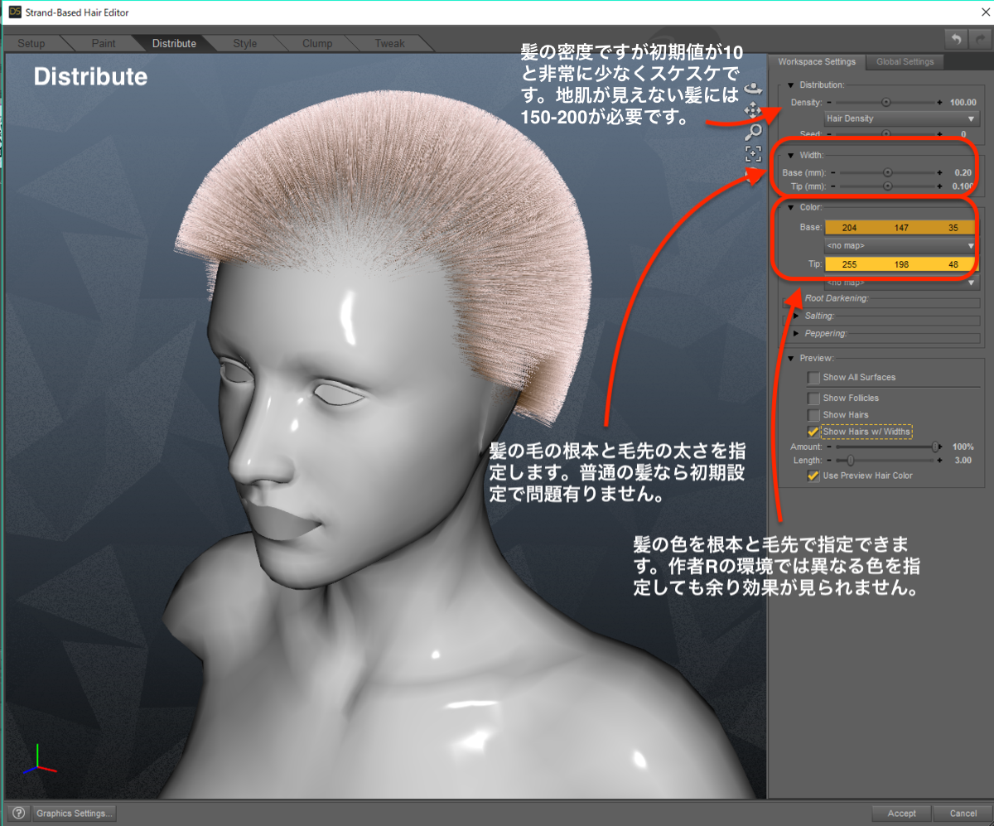This screenshot has width=994, height=826.
Task: Click the density plus icon
Action: click(x=939, y=102)
